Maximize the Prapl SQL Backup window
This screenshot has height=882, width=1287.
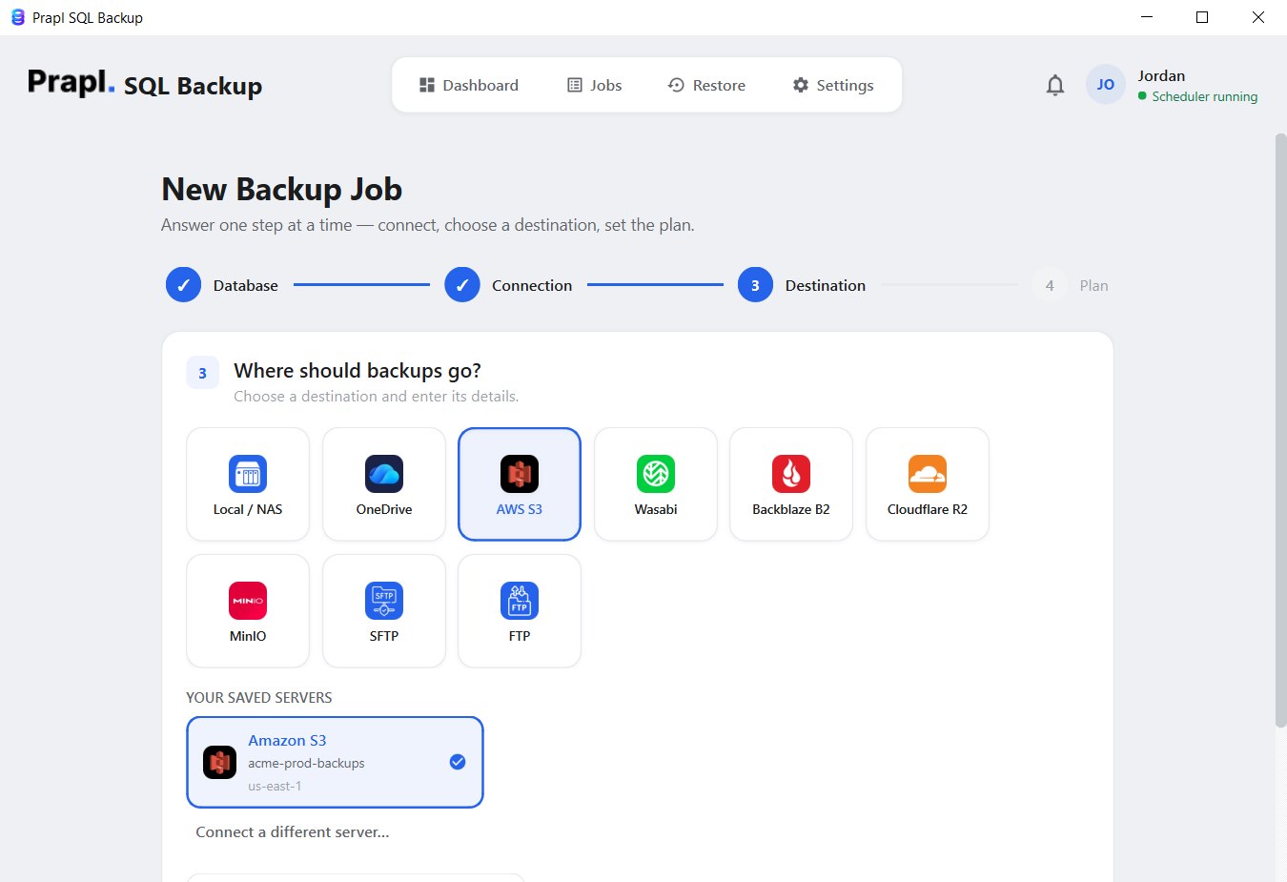1202,17
